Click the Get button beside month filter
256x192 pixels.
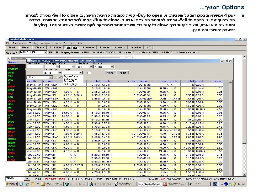click(x=59, y=77)
